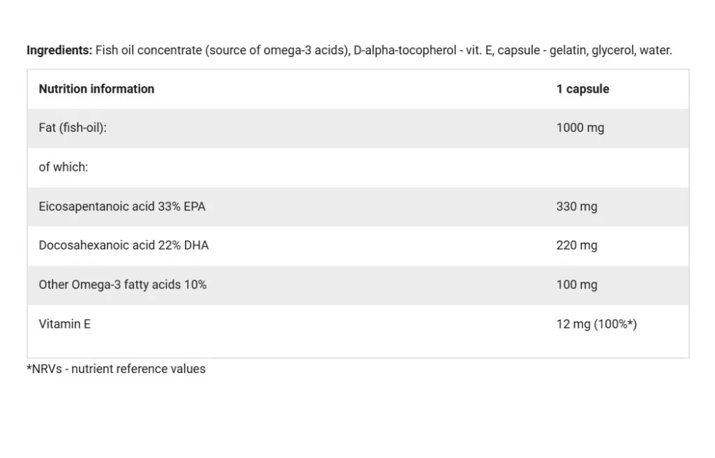The image size is (715, 458).
Task: Select the "Docosahexanoic acid 22% DHA" row label
Action: (124, 245)
